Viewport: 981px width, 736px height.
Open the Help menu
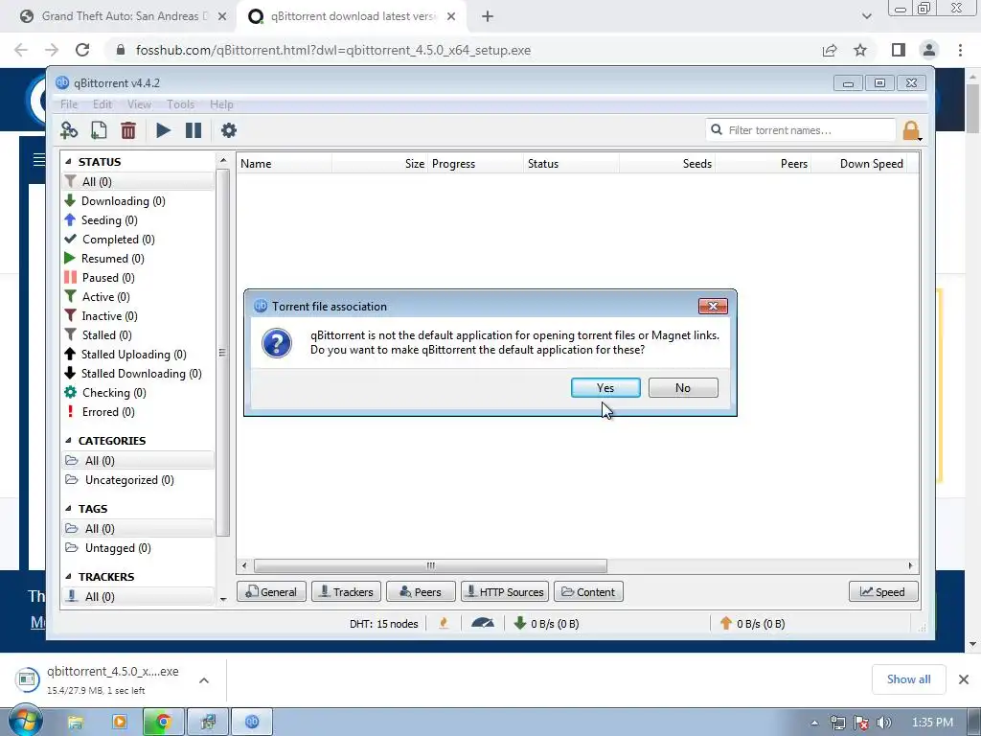(221, 104)
